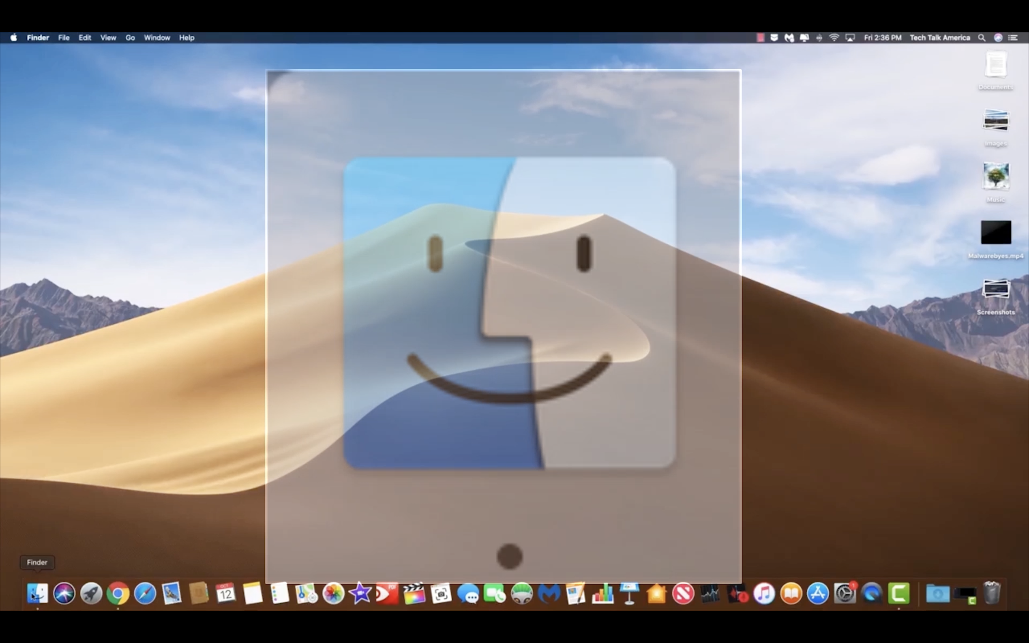This screenshot has width=1029, height=643.
Task: Open AirPlay display menu bar icon
Action: [850, 38]
